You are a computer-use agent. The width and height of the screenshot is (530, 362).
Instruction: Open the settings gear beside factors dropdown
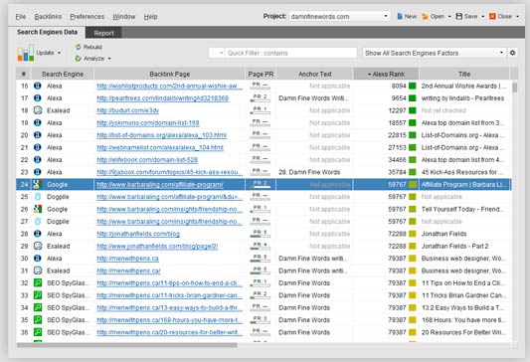coord(512,53)
